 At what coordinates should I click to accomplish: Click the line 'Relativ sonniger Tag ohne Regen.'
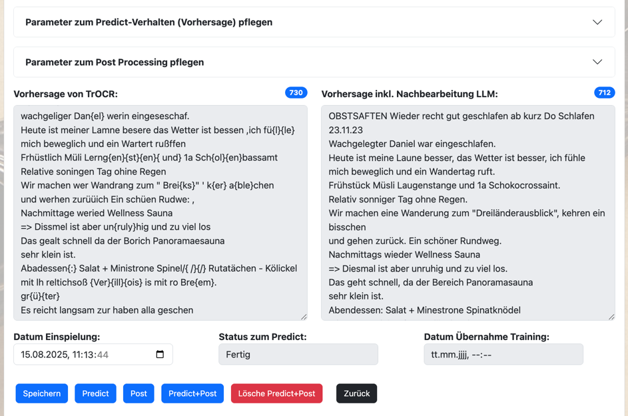click(x=398, y=200)
